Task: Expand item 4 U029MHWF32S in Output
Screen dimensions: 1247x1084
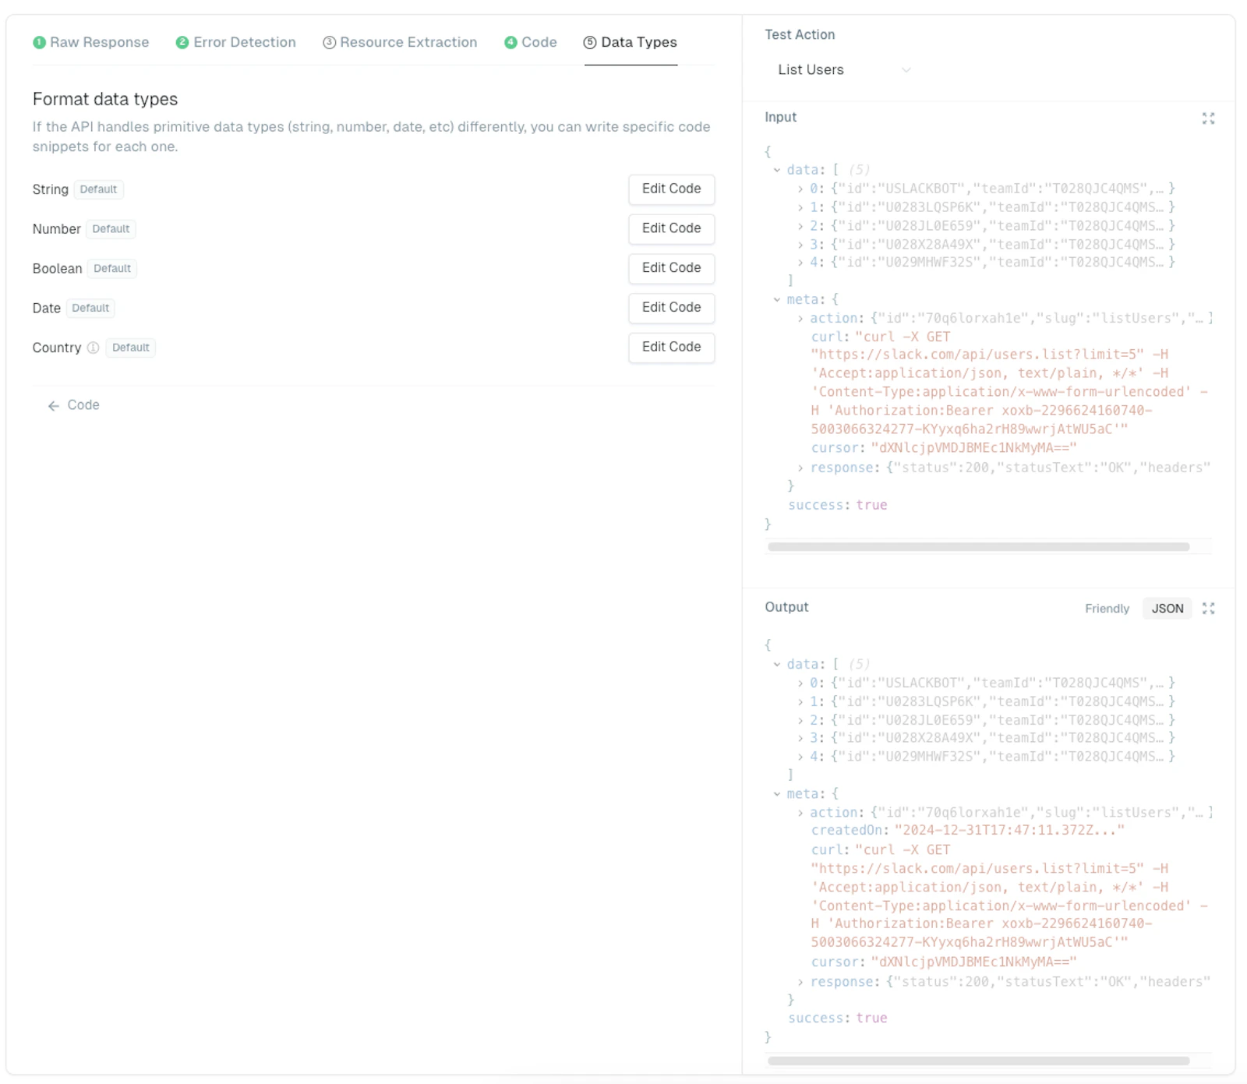Action: tap(800, 757)
